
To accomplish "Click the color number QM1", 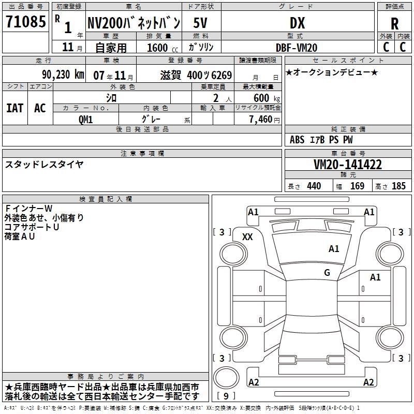I will (x=85, y=120).
